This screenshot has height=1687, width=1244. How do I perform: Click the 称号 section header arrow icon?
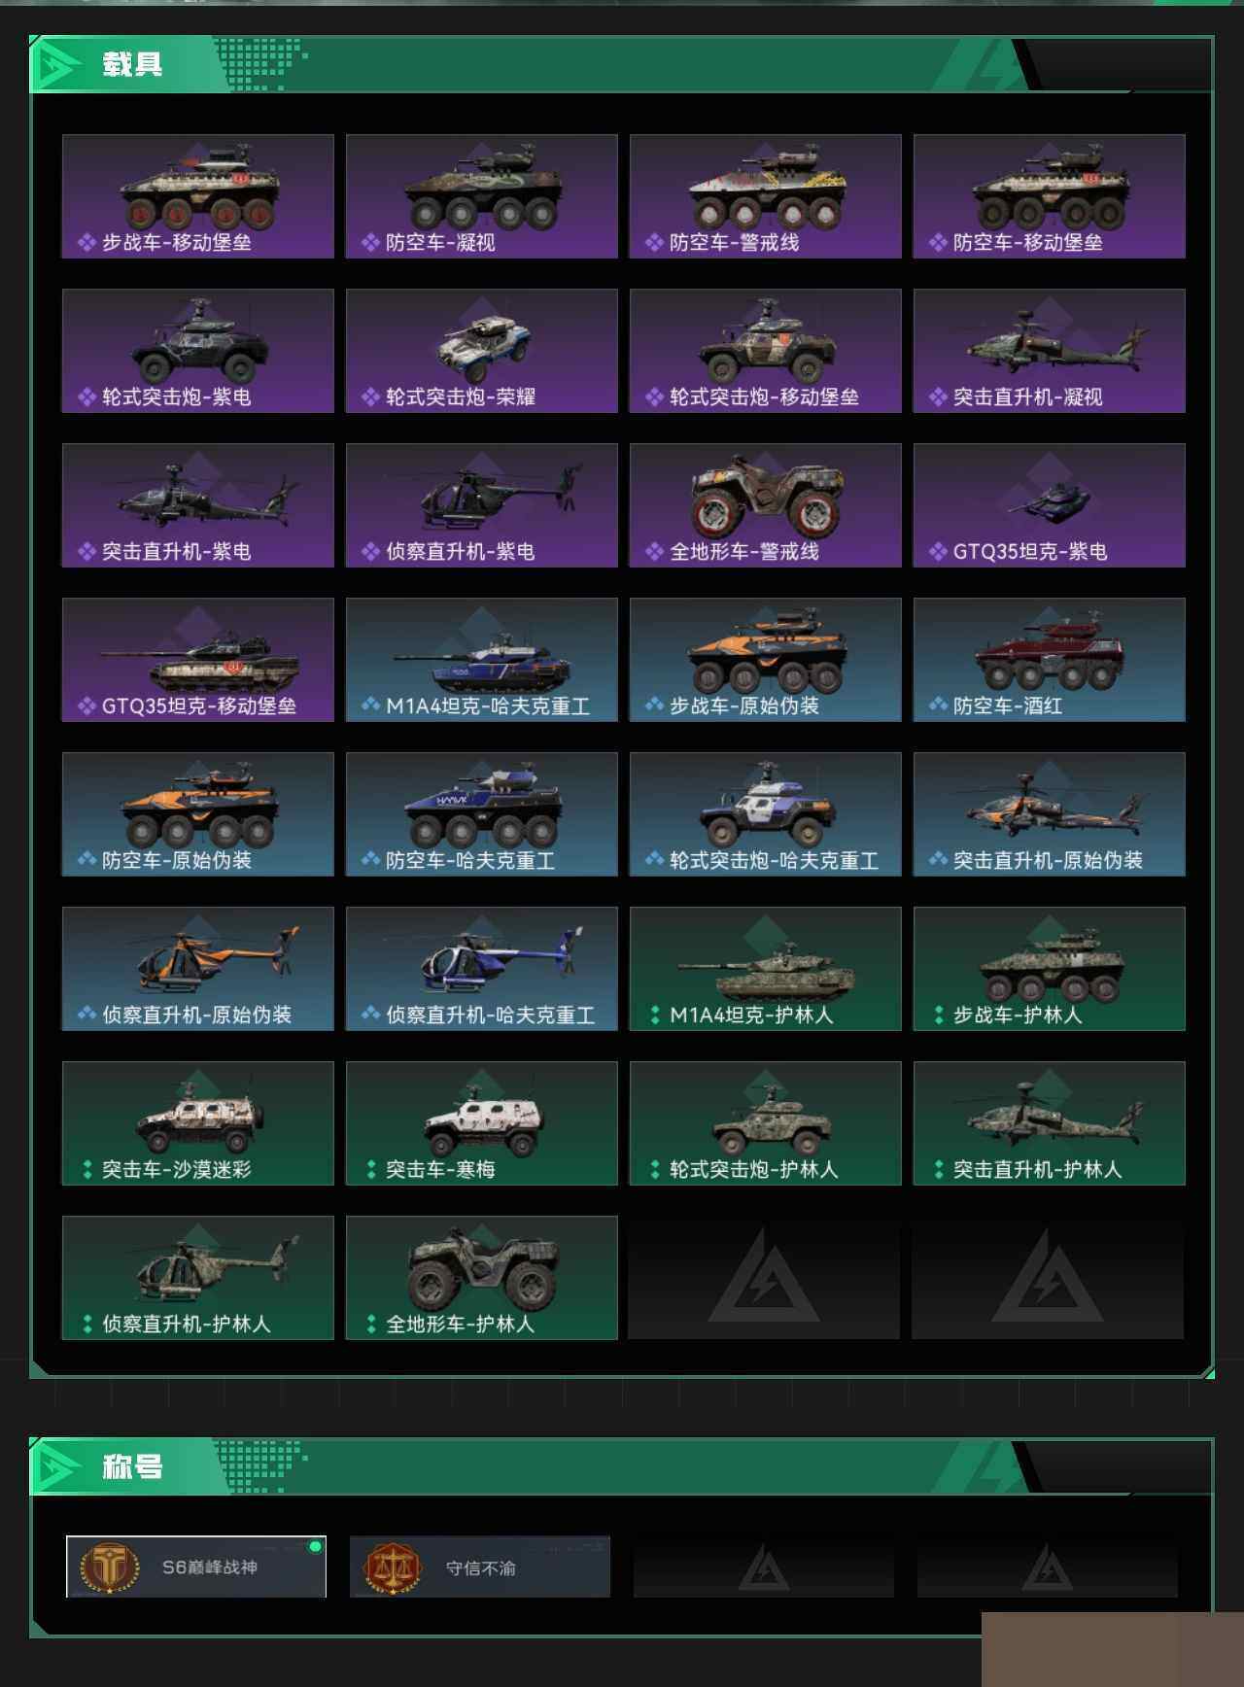point(56,1467)
